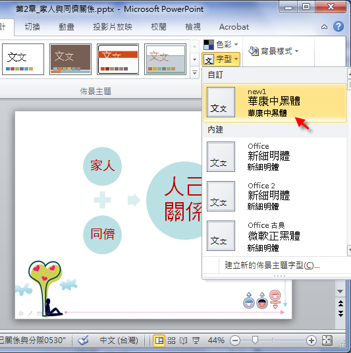
Task: Select the new1 華康中黑體 custom font theme
Action: click(x=274, y=103)
